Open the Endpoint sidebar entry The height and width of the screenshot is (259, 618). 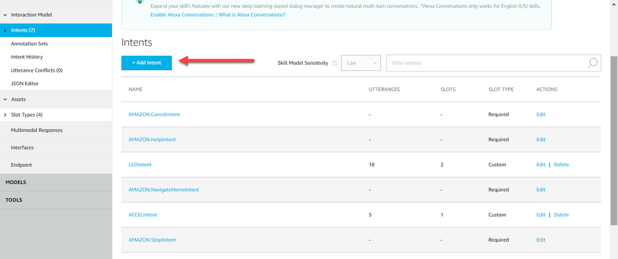[x=21, y=165]
